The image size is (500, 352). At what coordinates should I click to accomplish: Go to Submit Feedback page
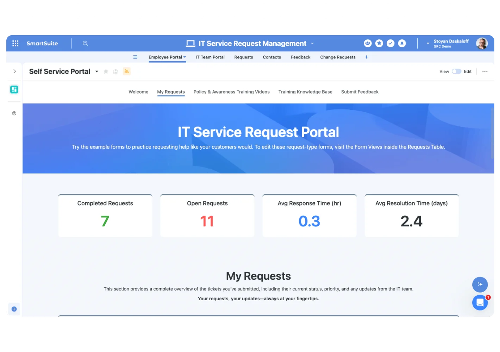tap(360, 92)
